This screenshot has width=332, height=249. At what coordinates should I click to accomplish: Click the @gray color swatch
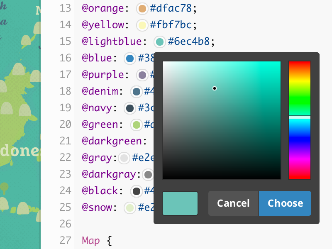pyautogui.click(x=124, y=158)
